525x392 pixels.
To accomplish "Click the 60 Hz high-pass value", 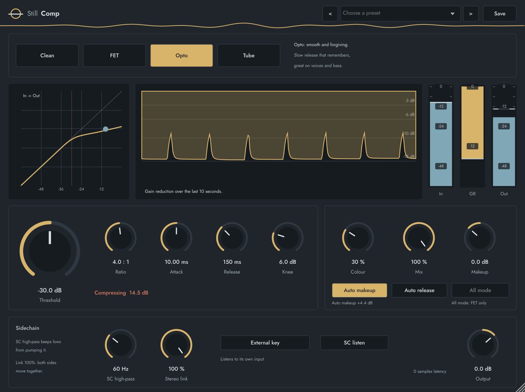I will 121,369.
